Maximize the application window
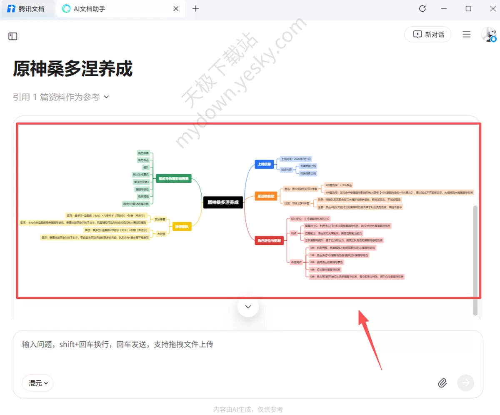 click(x=468, y=9)
